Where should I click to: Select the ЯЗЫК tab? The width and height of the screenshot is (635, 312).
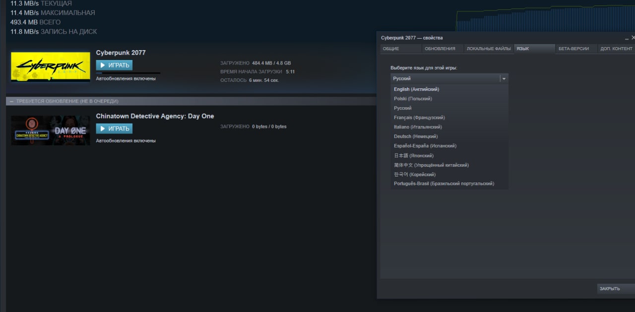(534, 49)
